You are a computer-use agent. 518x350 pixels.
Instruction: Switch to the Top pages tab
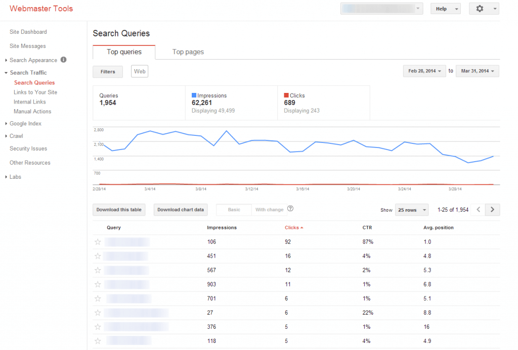(x=188, y=52)
